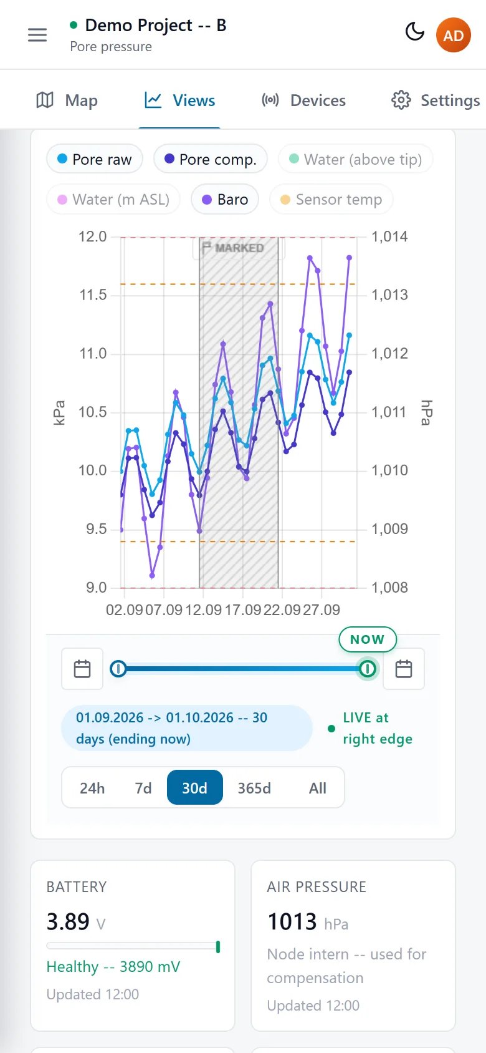Click the Views chart icon
Viewport: 486px width, 1053px height.
coord(153,100)
